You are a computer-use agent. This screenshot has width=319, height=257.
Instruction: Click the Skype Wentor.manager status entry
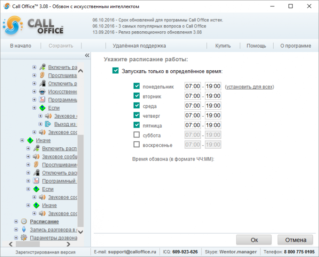(x=231, y=252)
